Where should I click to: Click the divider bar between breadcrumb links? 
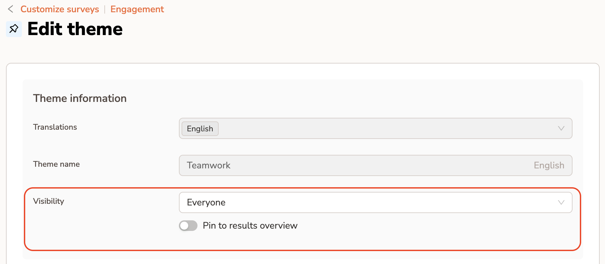[x=105, y=9]
